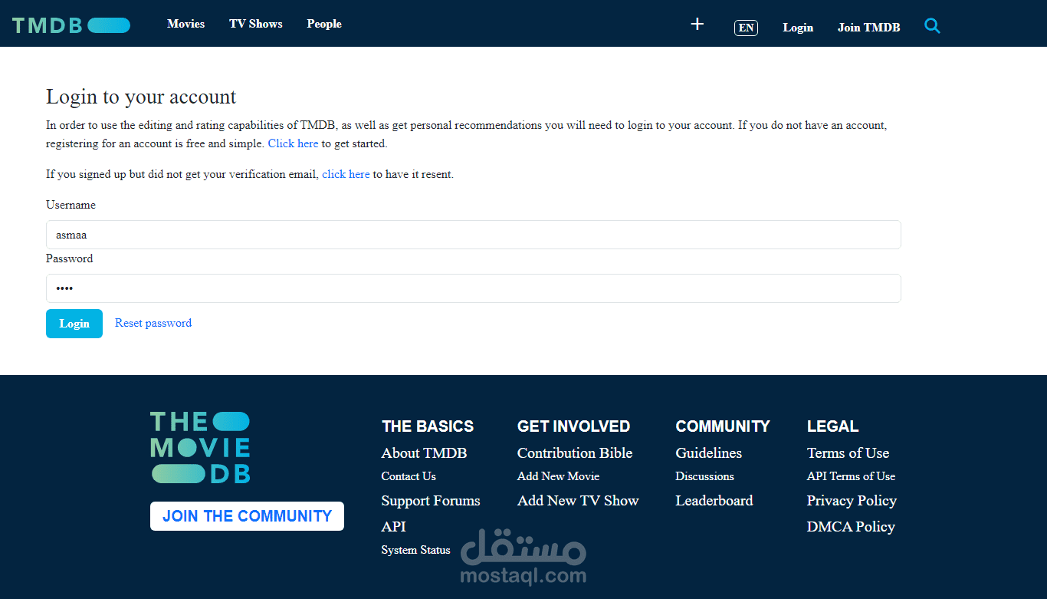1047x599 pixels.
Task: Open System Status footer link
Action: pyautogui.click(x=415, y=550)
